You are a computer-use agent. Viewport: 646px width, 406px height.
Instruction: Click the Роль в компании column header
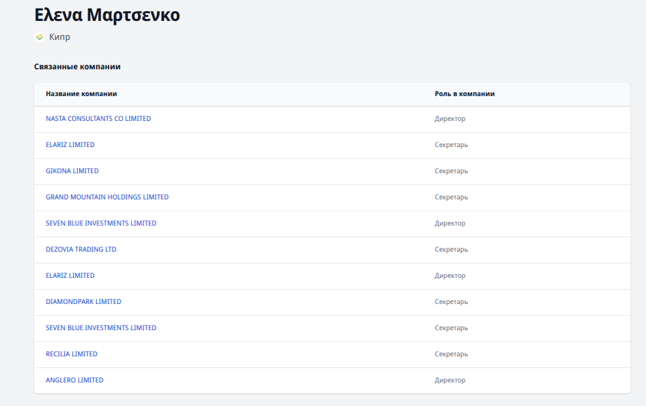pyautogui.click(x=464, y=94)
